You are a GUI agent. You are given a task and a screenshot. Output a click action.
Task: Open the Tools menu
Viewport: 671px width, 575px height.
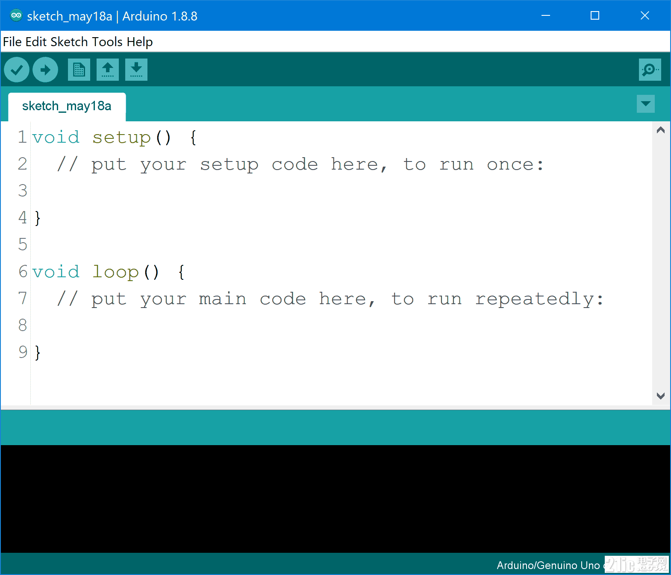pos(107,42)
